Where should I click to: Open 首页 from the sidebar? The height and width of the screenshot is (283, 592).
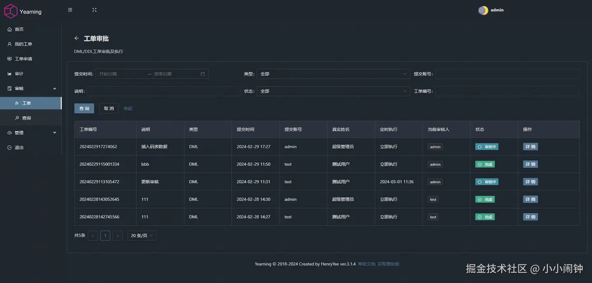[31, 29]
